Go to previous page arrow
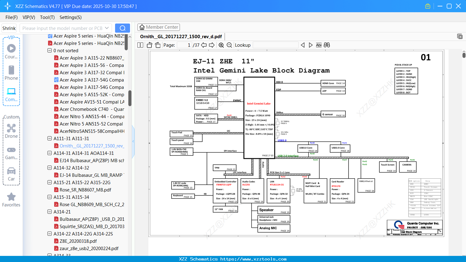 pos(204,45)
